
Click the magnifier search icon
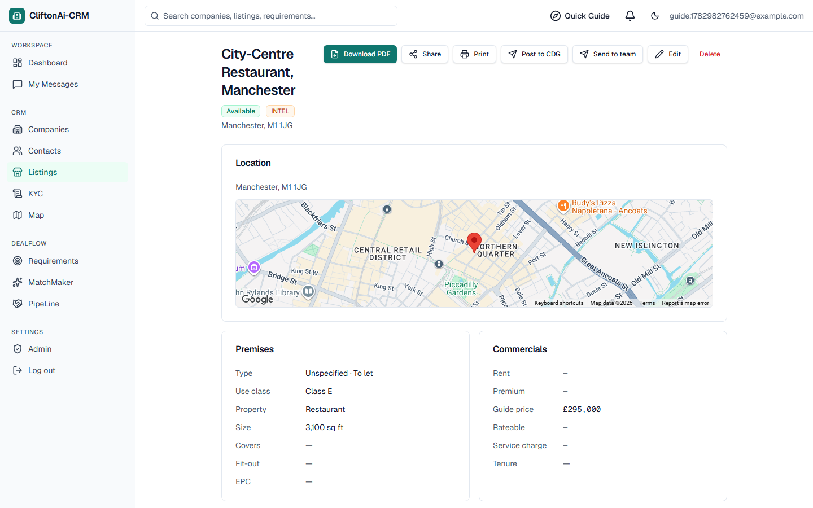tap(155, 16)
